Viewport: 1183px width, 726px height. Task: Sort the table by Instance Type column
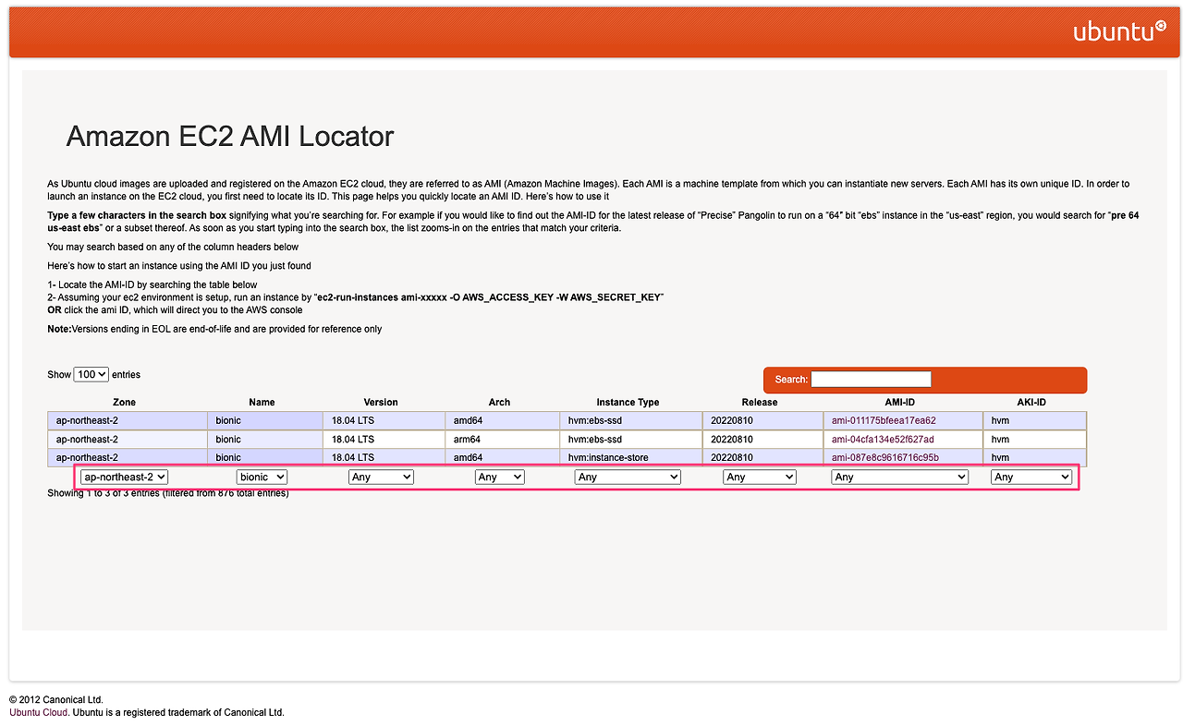[628, 402]
